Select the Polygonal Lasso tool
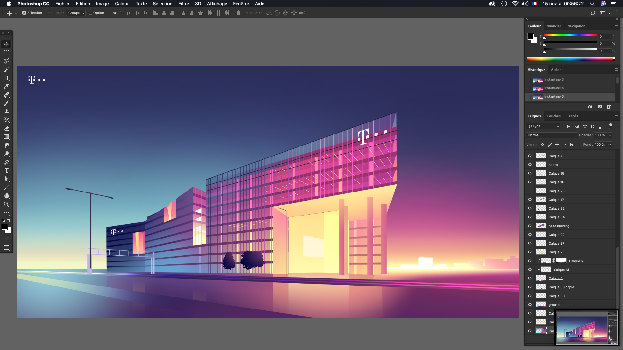Image resolution: width=623 pixels, height=350 pixels. [x=6, y=61]
